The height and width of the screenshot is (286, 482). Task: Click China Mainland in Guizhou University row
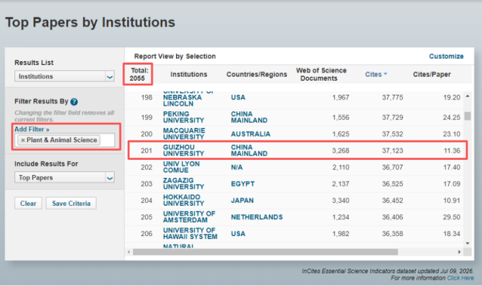pyautogui.click(x=249, y=150)
